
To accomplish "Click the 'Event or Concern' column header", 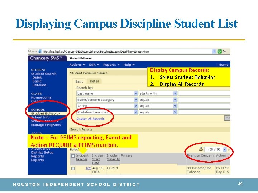I will click(x=200, y=155).
